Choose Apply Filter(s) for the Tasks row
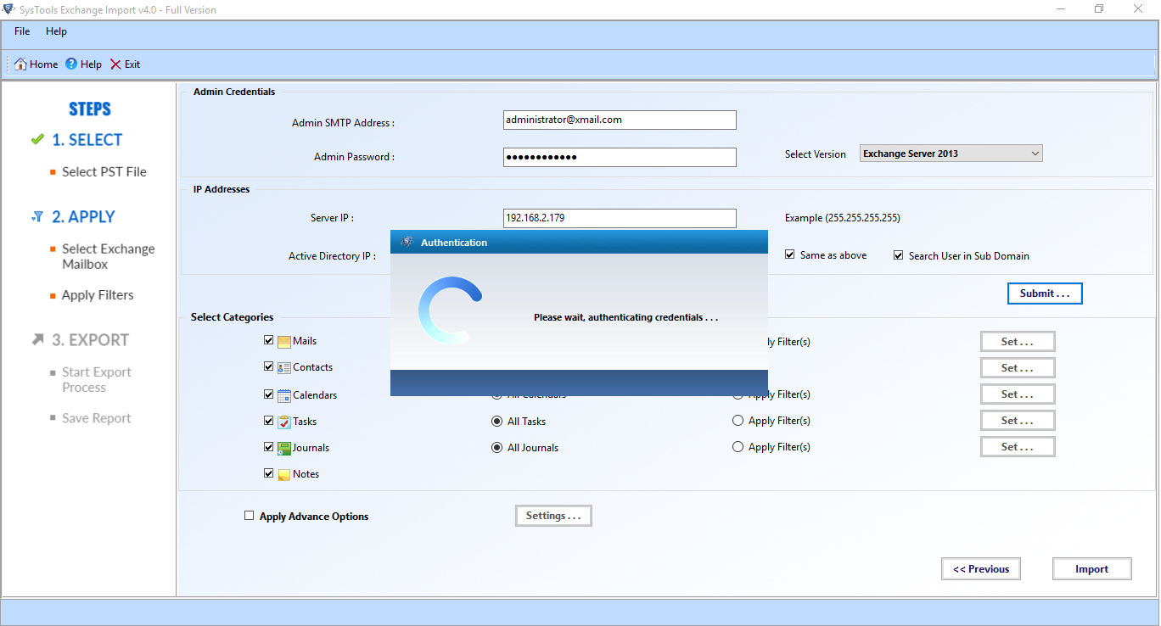Viewport: 1161px width, 626px height. (x=738, y=421)
